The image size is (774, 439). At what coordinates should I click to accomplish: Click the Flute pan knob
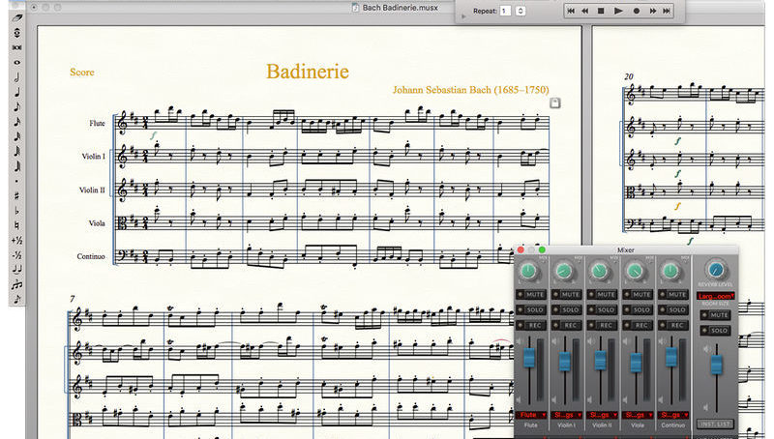(x=528, y=271)
